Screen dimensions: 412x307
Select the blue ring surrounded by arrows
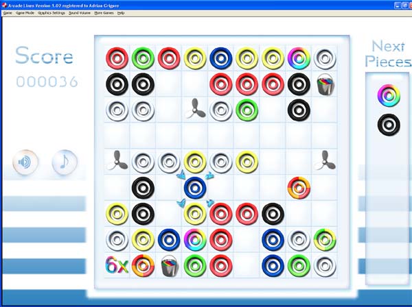195,187
